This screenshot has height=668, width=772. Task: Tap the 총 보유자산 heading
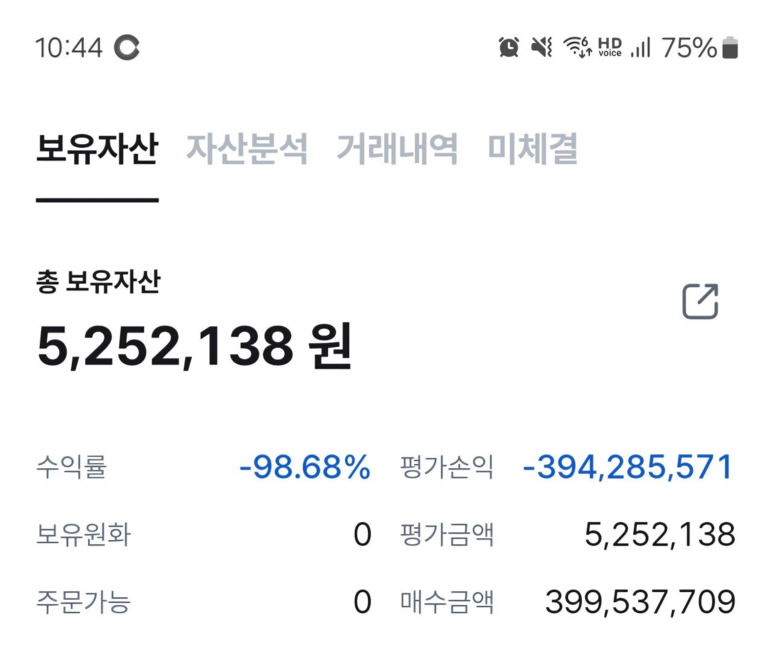(x=98, y=282)
